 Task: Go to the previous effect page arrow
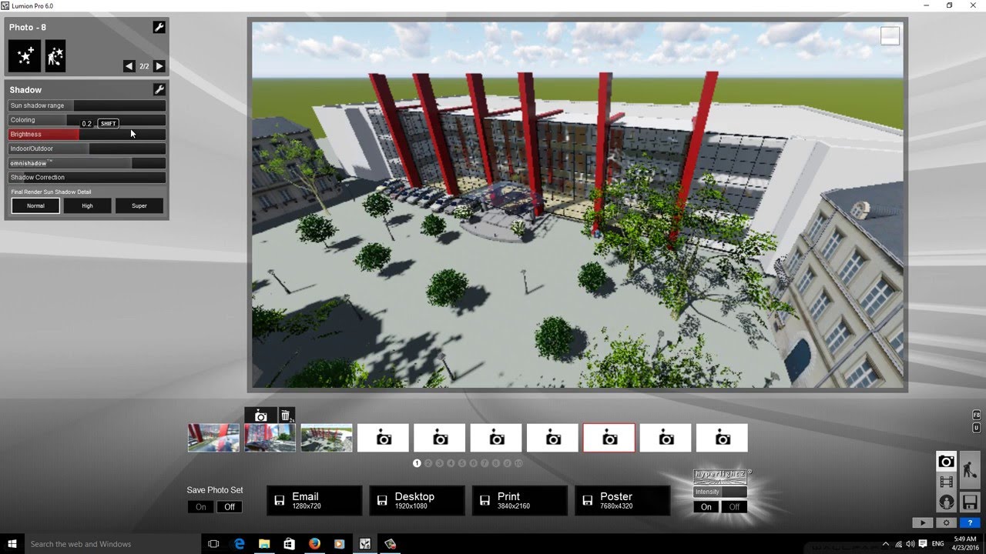[x=129, y=66]
